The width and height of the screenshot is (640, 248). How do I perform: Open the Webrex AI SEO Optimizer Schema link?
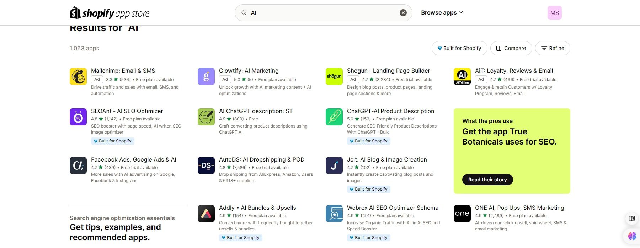click(x=393, y=208)
